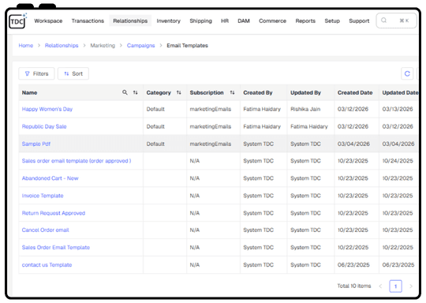Click the TDC logo icon
The image size is (426, 303).
click(17, 21)
